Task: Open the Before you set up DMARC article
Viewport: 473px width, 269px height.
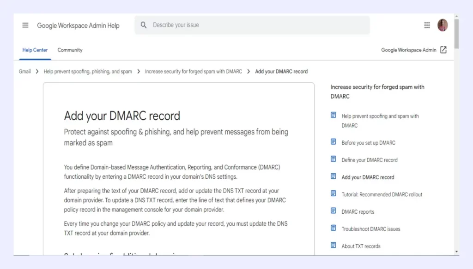Action: coord(368,143)
